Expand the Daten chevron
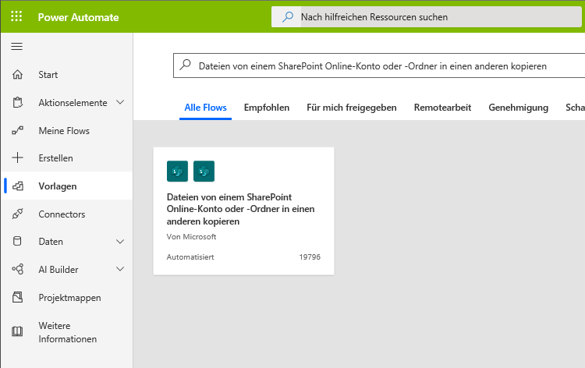Viewport: 585px width, 368px height. (x=120, y=241)
